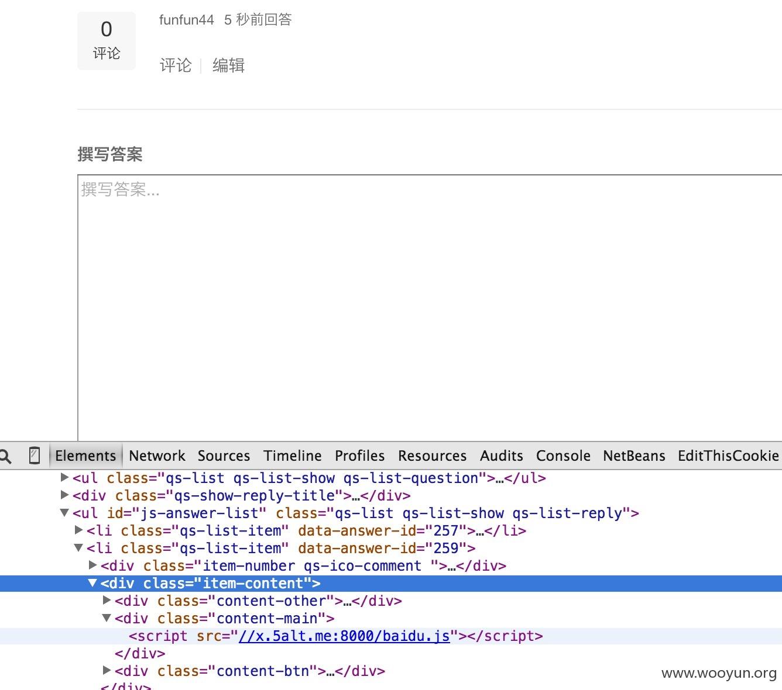Expand the content-btn div node

[x=107, y=671]
